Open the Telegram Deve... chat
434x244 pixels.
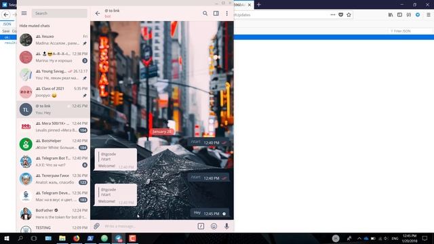[54, 197]
